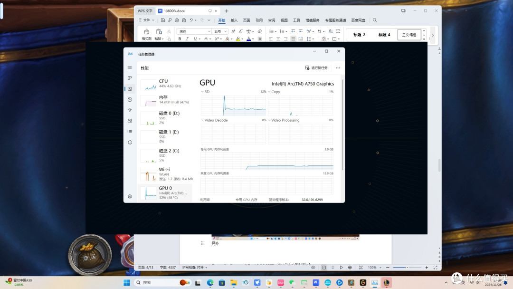Open Microsoft Edge from taskbar
This screenshot has width=513, height=289.
[x=210, y=282]
